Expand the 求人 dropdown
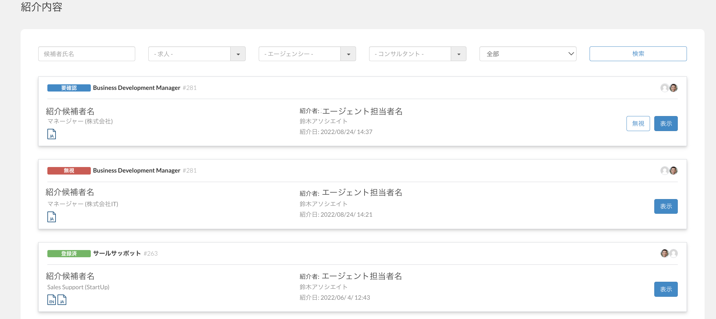Viewport: 716px width, 319px height. (238, 54)
